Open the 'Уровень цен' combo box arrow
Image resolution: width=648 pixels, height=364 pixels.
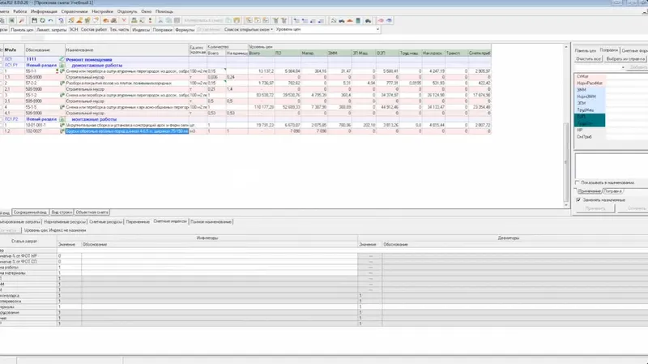(377, 30)
